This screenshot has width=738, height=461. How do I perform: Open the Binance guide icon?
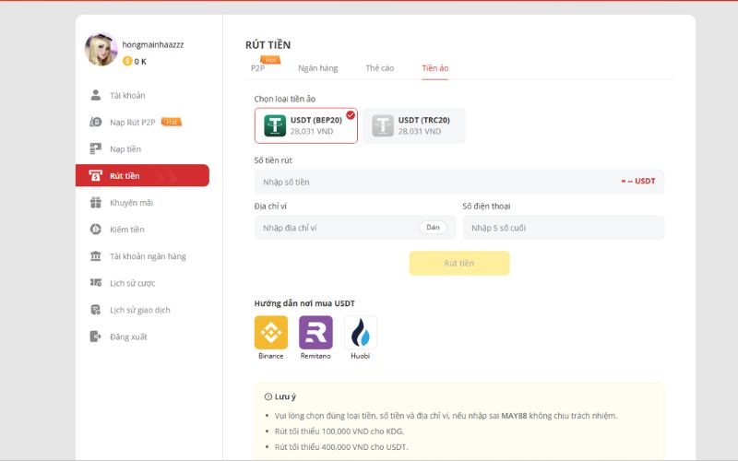(271, 333)
